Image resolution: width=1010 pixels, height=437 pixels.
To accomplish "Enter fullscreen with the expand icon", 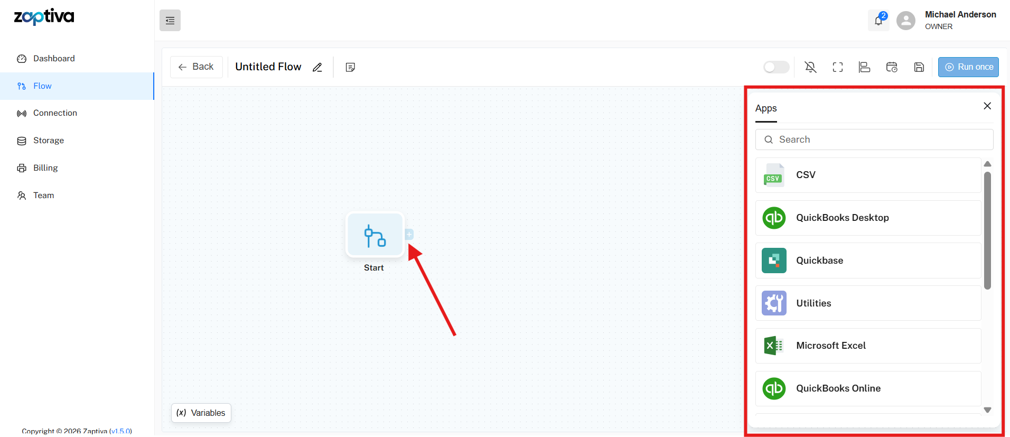I will (838, 67).
